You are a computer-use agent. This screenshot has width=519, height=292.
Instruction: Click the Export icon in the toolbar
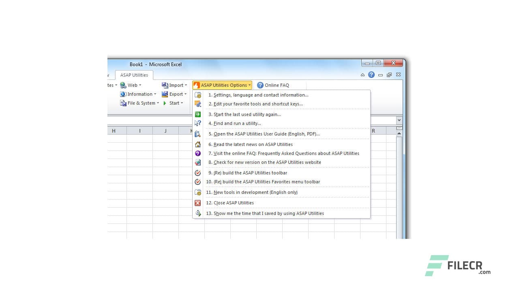164,94
